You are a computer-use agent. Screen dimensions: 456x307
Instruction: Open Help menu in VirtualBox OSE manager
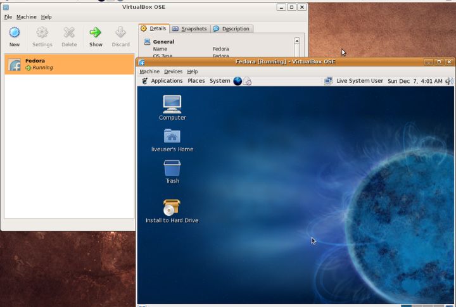46,17
